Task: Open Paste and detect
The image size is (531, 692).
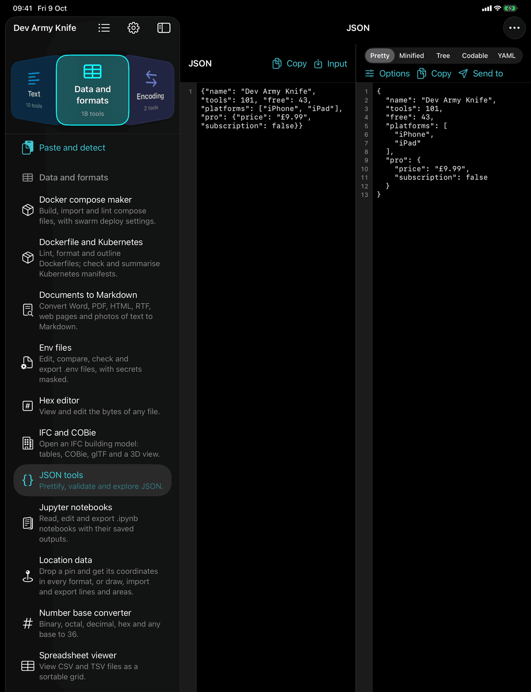Action: 92,147
